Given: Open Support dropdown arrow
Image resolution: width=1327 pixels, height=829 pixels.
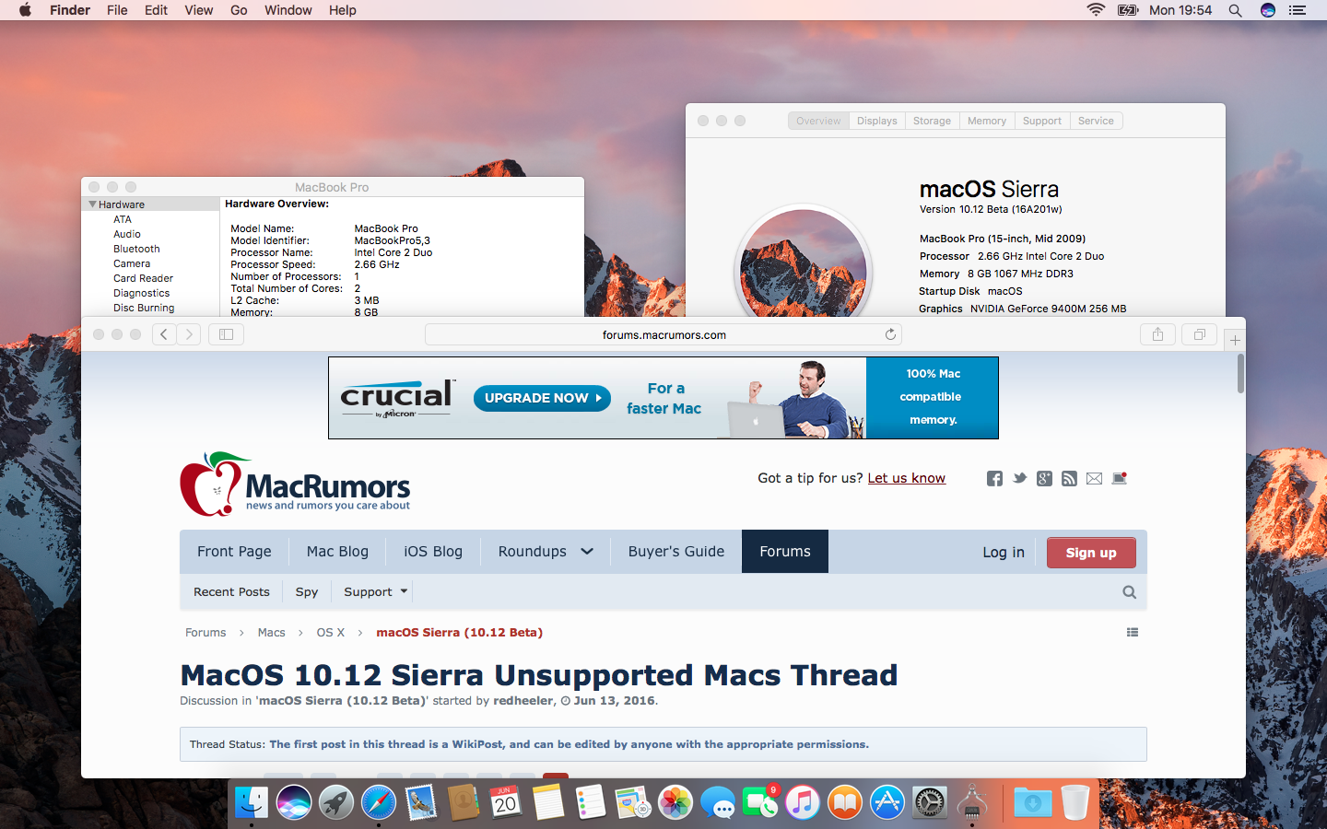Looking at the screenshot, I should coord(404,591).
